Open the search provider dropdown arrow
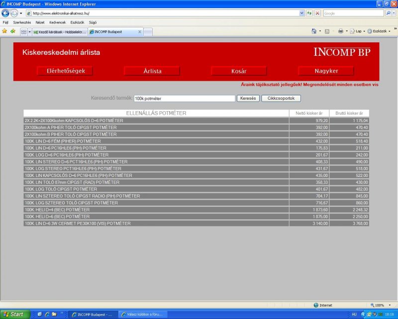Screen dimensions: 398x319 (394, 13)
